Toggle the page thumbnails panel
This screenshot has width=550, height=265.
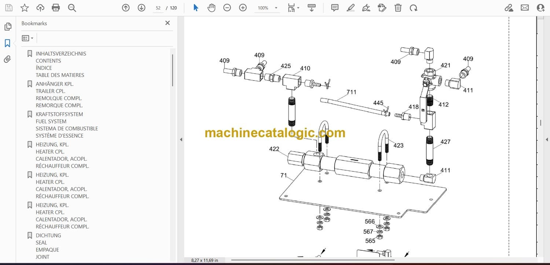point(7,27)
